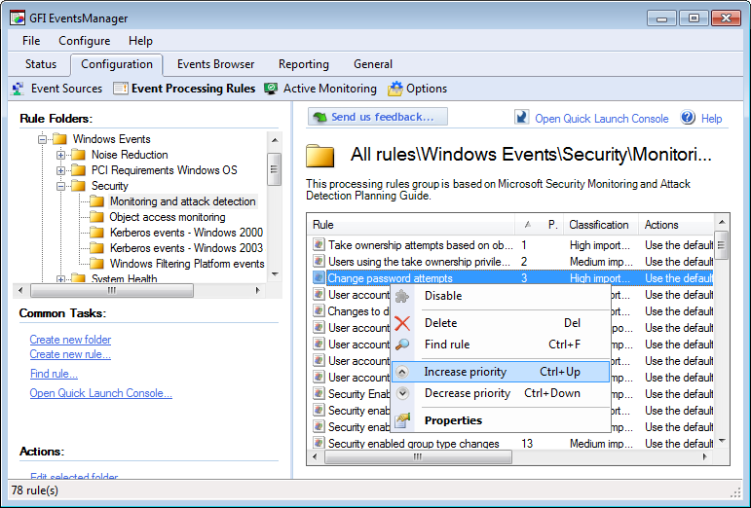
Task: Click the GFI EventsManager title bar icon
Action: (18, 18)
